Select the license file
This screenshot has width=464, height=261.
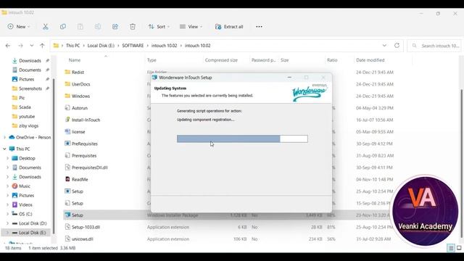point(78,132)
